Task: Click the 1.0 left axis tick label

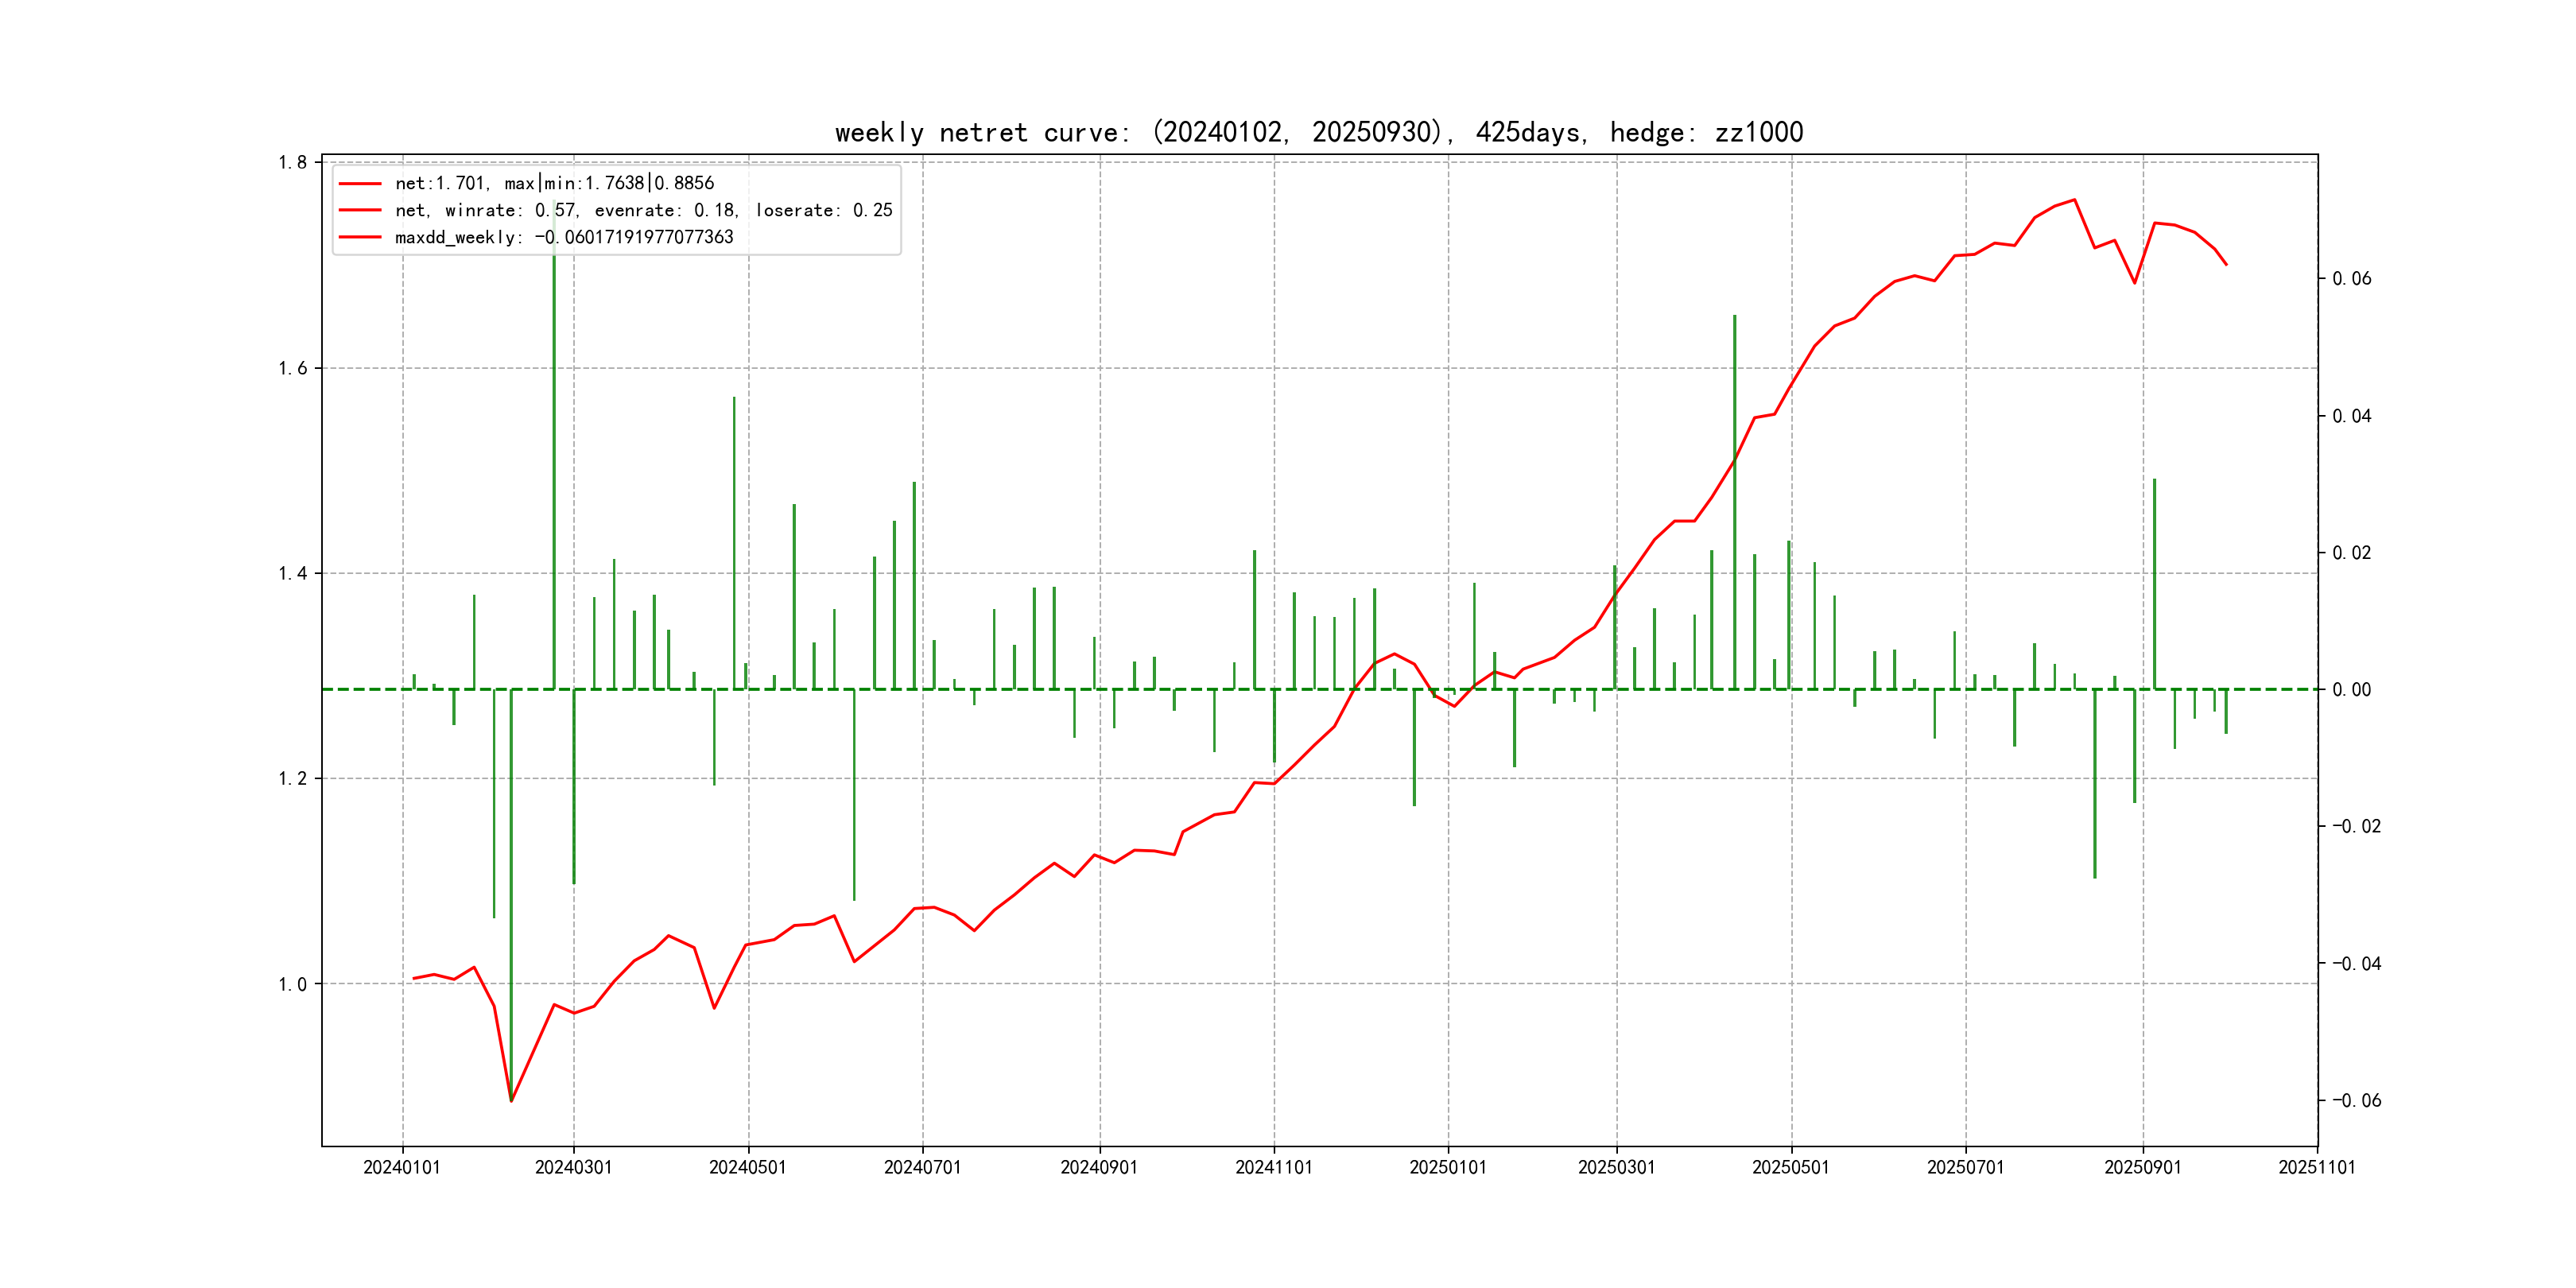Action: coord(293,984)
